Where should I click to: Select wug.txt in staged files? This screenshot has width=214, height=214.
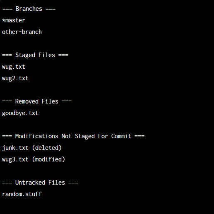pyautogui.click(x=14, y=67)
